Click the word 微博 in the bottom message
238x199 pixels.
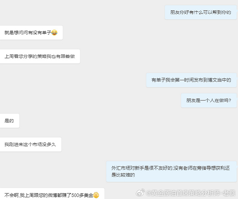53,195
